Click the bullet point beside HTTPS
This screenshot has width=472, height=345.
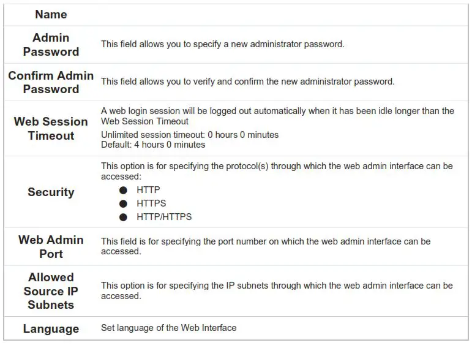124,203
